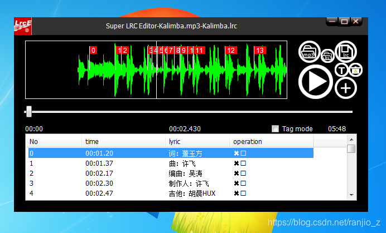386x233 pixels.
Task: Click waveform marker 2
Action: click(x=126, y=50)
